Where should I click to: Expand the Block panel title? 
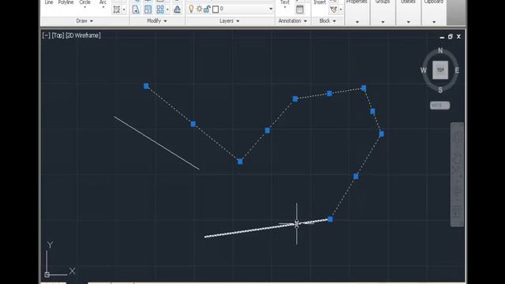(x=327, y=21)
